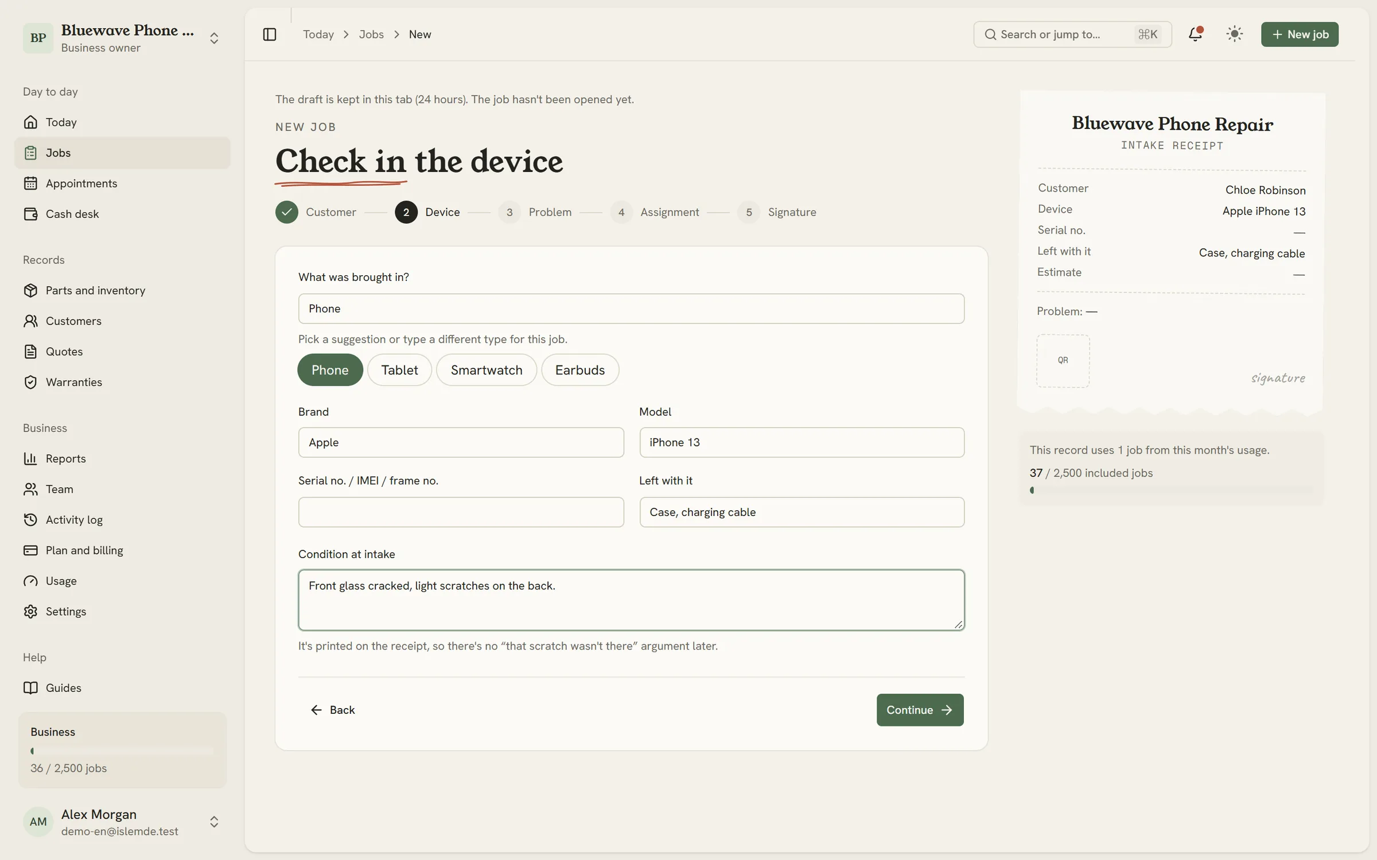Open the notifications bell
Screen dimensions: 1377x860
coord(1195,34)
